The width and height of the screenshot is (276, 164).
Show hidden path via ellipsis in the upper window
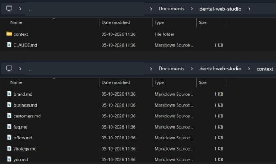click(30, 10)
